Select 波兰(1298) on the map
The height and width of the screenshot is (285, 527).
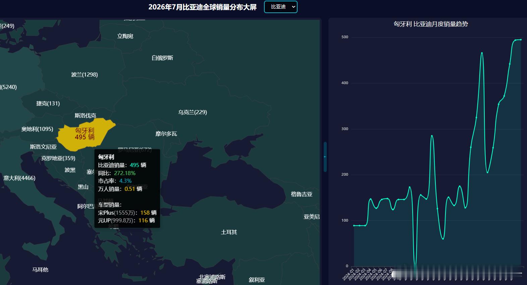pos(85,75)
